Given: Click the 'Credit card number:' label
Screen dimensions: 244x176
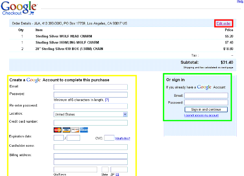Looking at the screenshot, I should (x=24, y=122).
